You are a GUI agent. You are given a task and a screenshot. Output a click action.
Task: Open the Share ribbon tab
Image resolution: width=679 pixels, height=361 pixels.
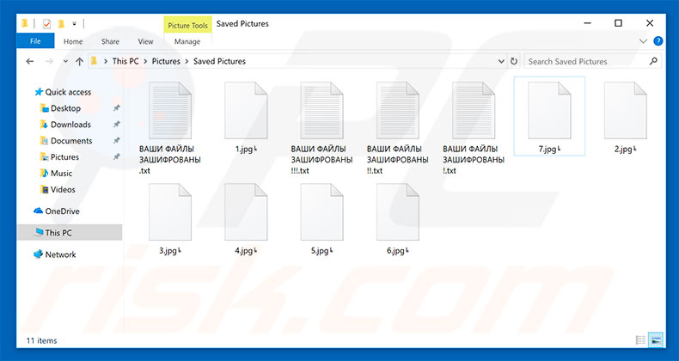110,41
